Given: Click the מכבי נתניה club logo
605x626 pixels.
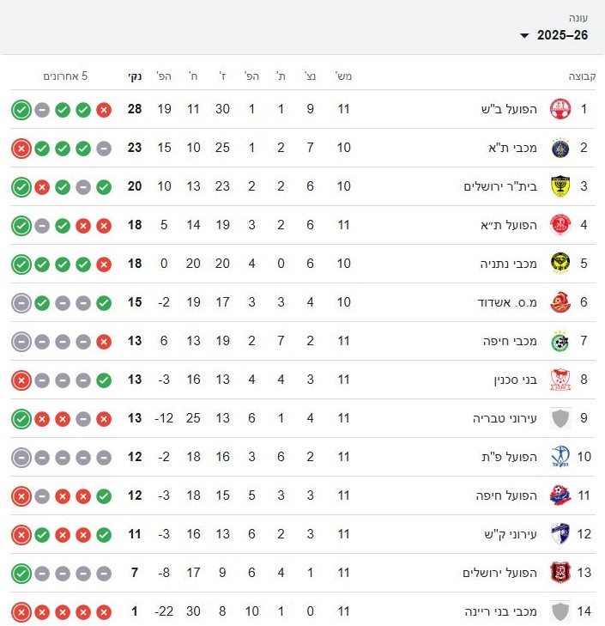Looking at the screenshot, I should 560,264.
